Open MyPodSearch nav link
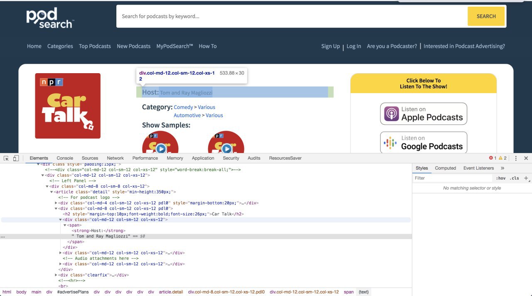Image resolution: width=532 pixels, height=296 pixels. [x=175, y=46]
